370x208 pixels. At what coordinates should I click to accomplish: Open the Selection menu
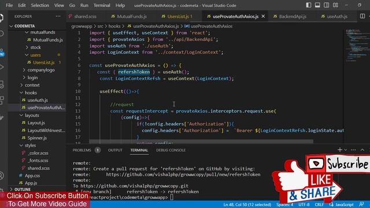(40, 5)
